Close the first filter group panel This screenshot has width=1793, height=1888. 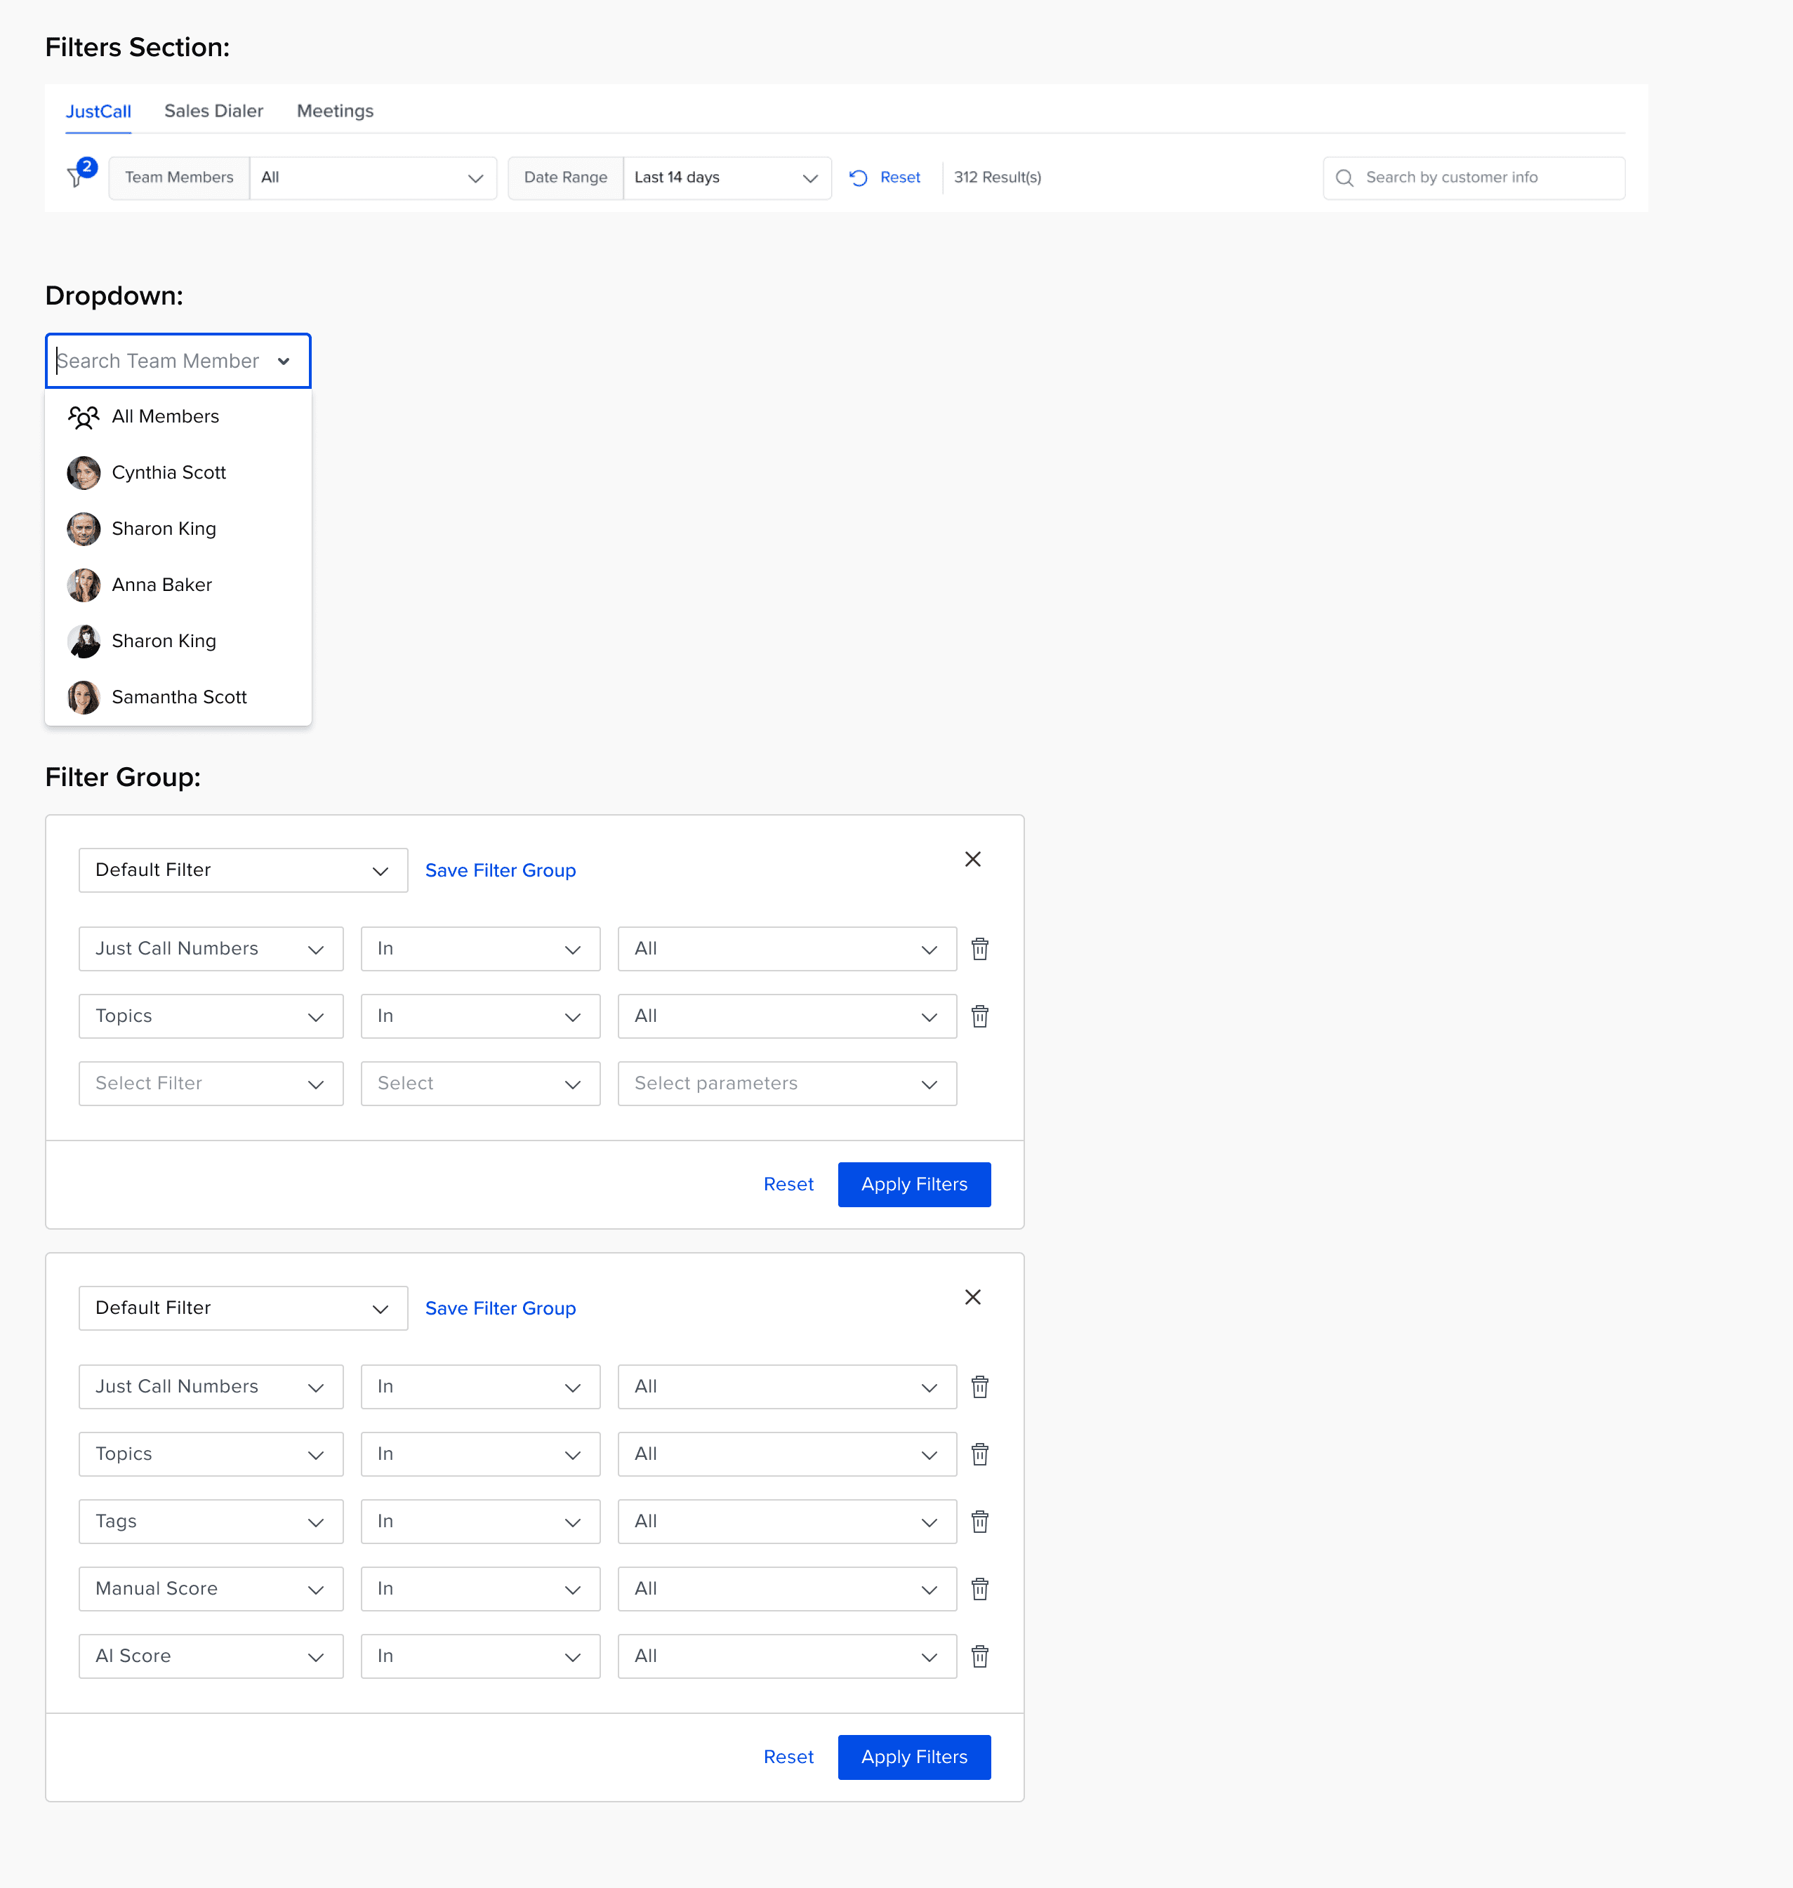(972, 859)
